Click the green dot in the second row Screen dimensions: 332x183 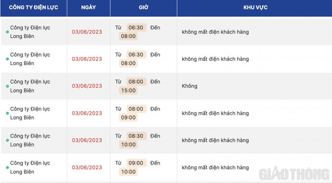tap(7, 59)
